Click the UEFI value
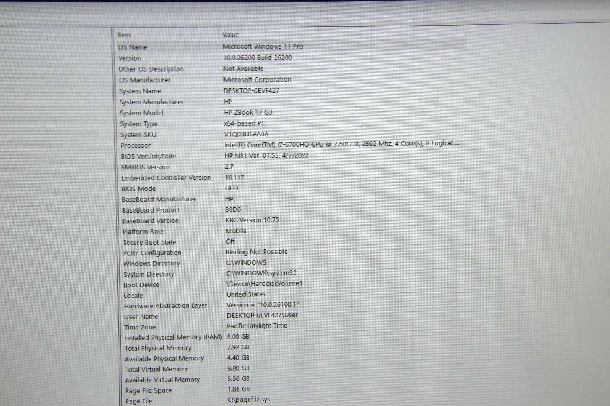Viewport: 610px width, 406px height. (x=231, y=188)
